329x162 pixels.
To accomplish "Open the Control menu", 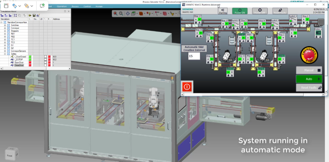I will pyautogui.click(x=87, y=6).
